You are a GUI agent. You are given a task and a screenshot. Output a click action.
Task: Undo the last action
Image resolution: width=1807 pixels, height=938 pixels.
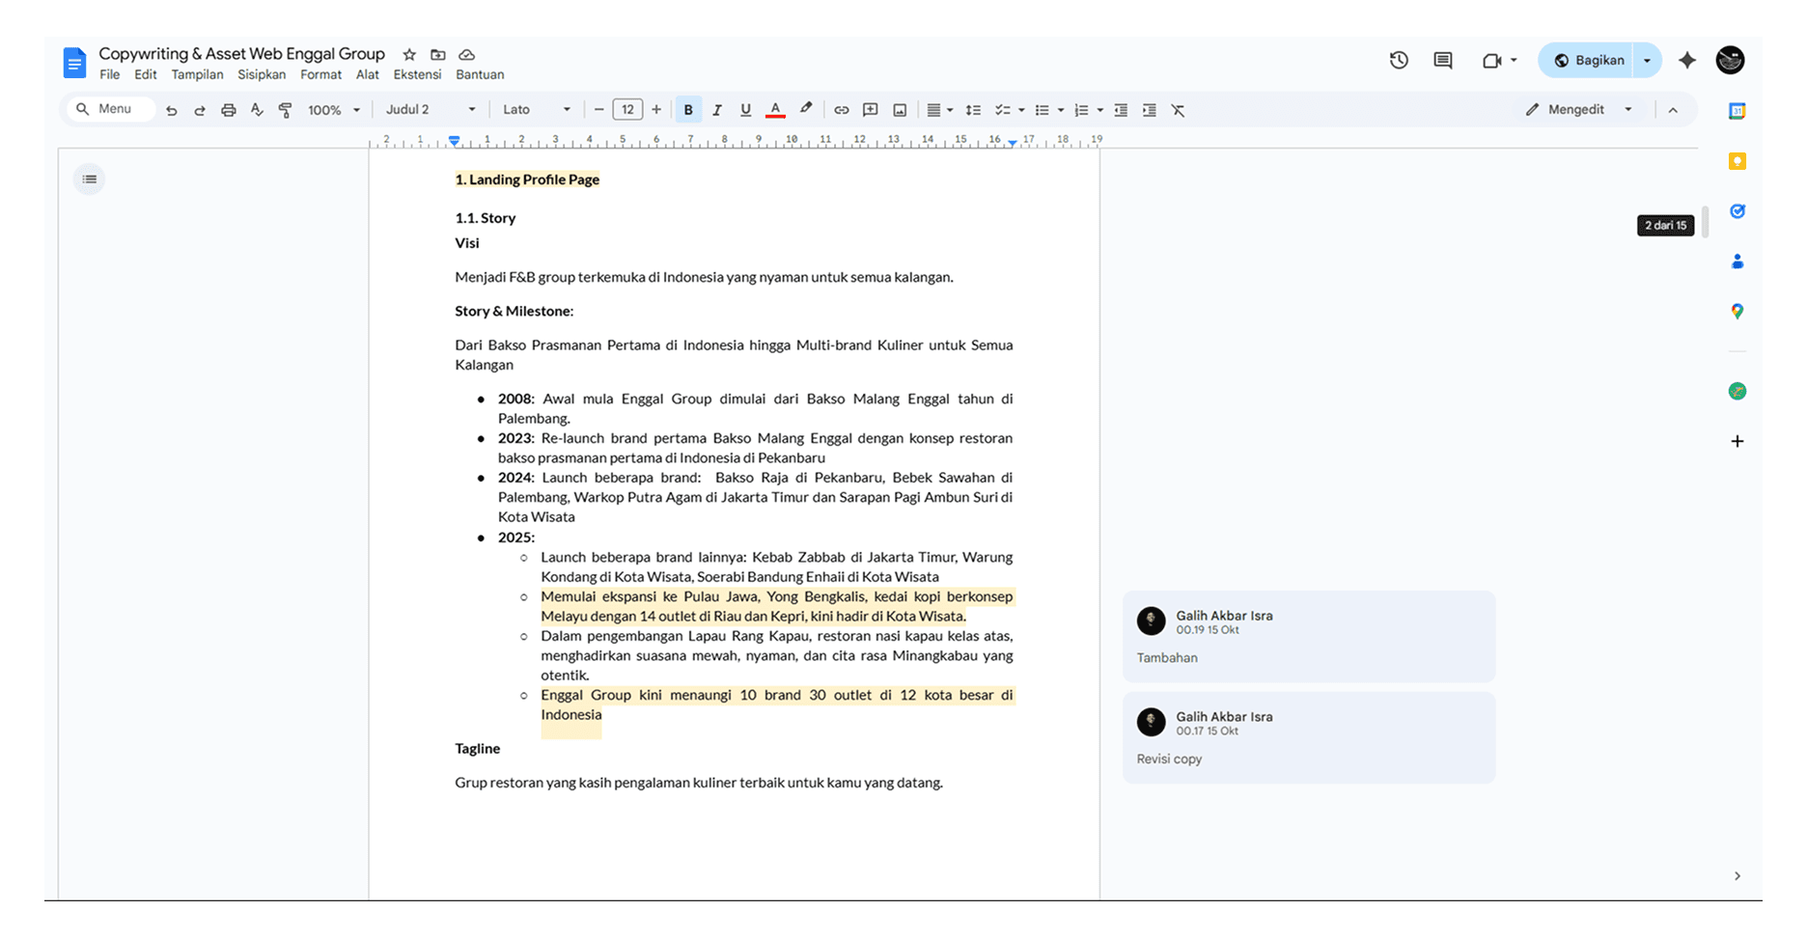[172, 110]
